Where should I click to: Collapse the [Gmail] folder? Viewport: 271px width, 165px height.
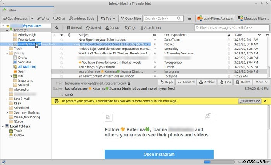pyautogui.click(x=7, y=53)
